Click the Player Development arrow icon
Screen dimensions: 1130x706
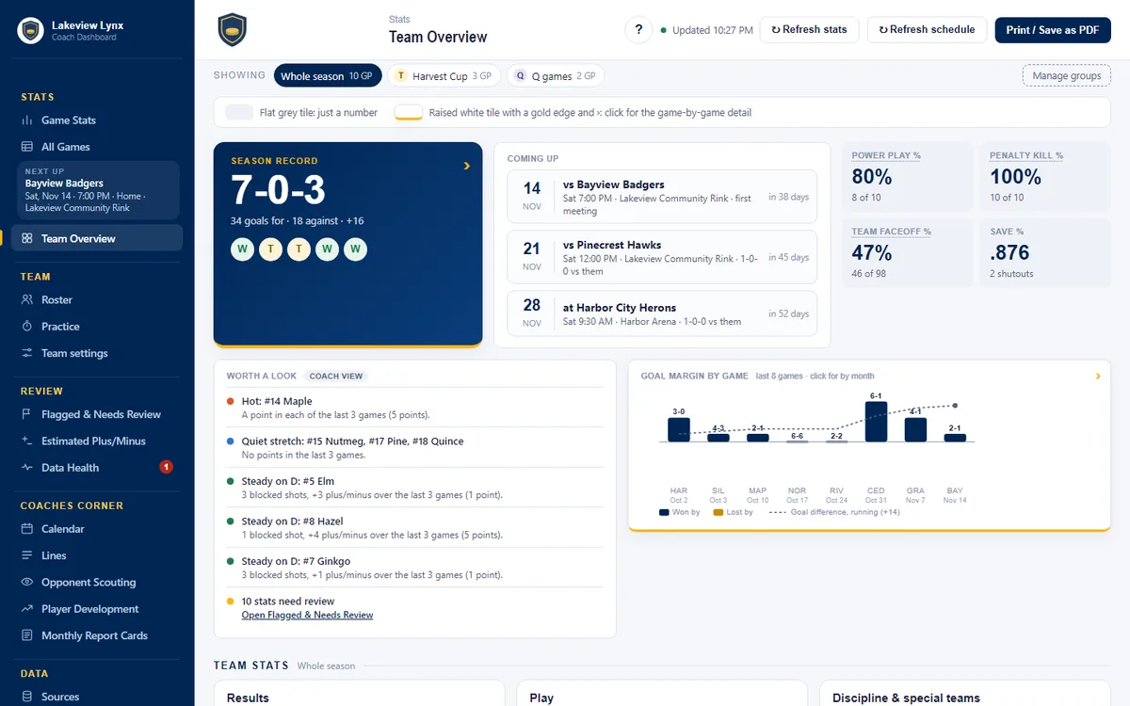27,609
